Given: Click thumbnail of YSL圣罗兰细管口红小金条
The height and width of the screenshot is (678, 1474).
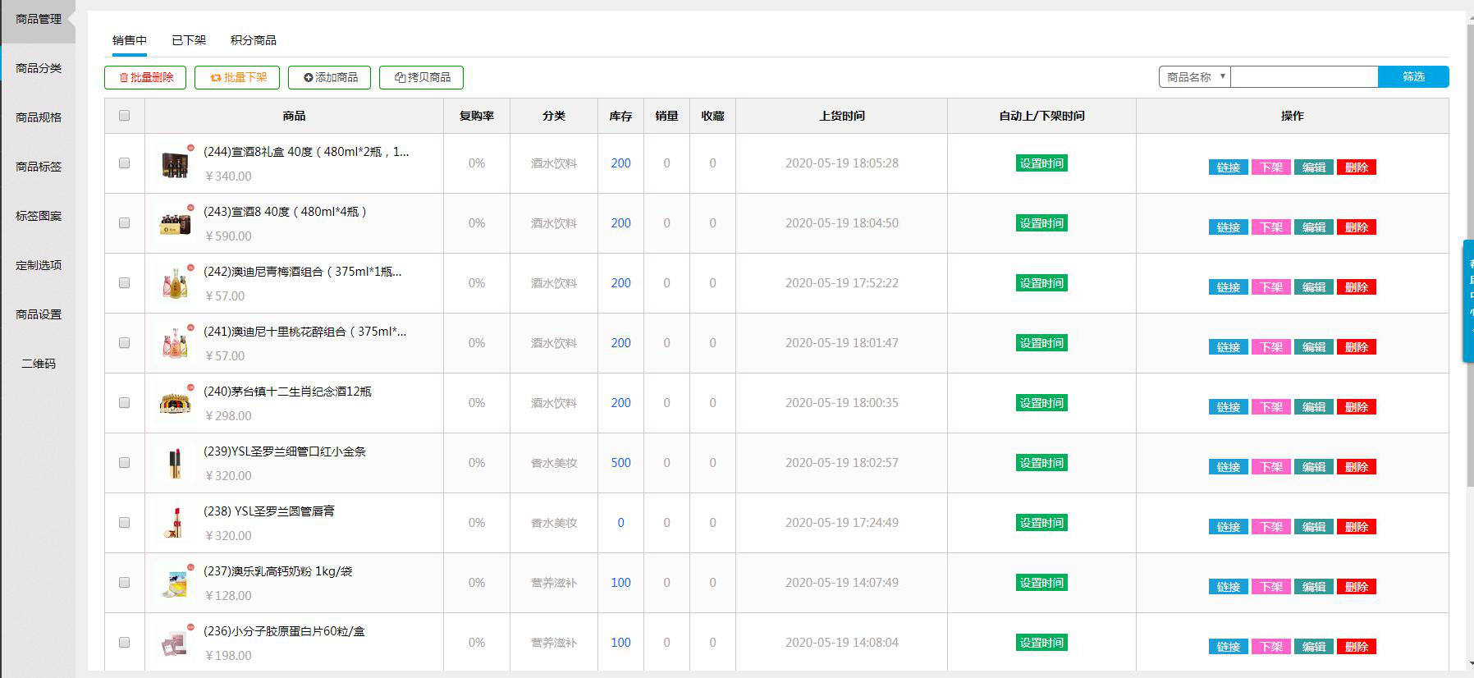Looking at the screenshot, I should pyautogui.click(x=175, y=463).
